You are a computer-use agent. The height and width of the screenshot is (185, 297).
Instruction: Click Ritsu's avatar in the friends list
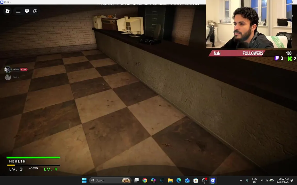(x=8, y=69)
